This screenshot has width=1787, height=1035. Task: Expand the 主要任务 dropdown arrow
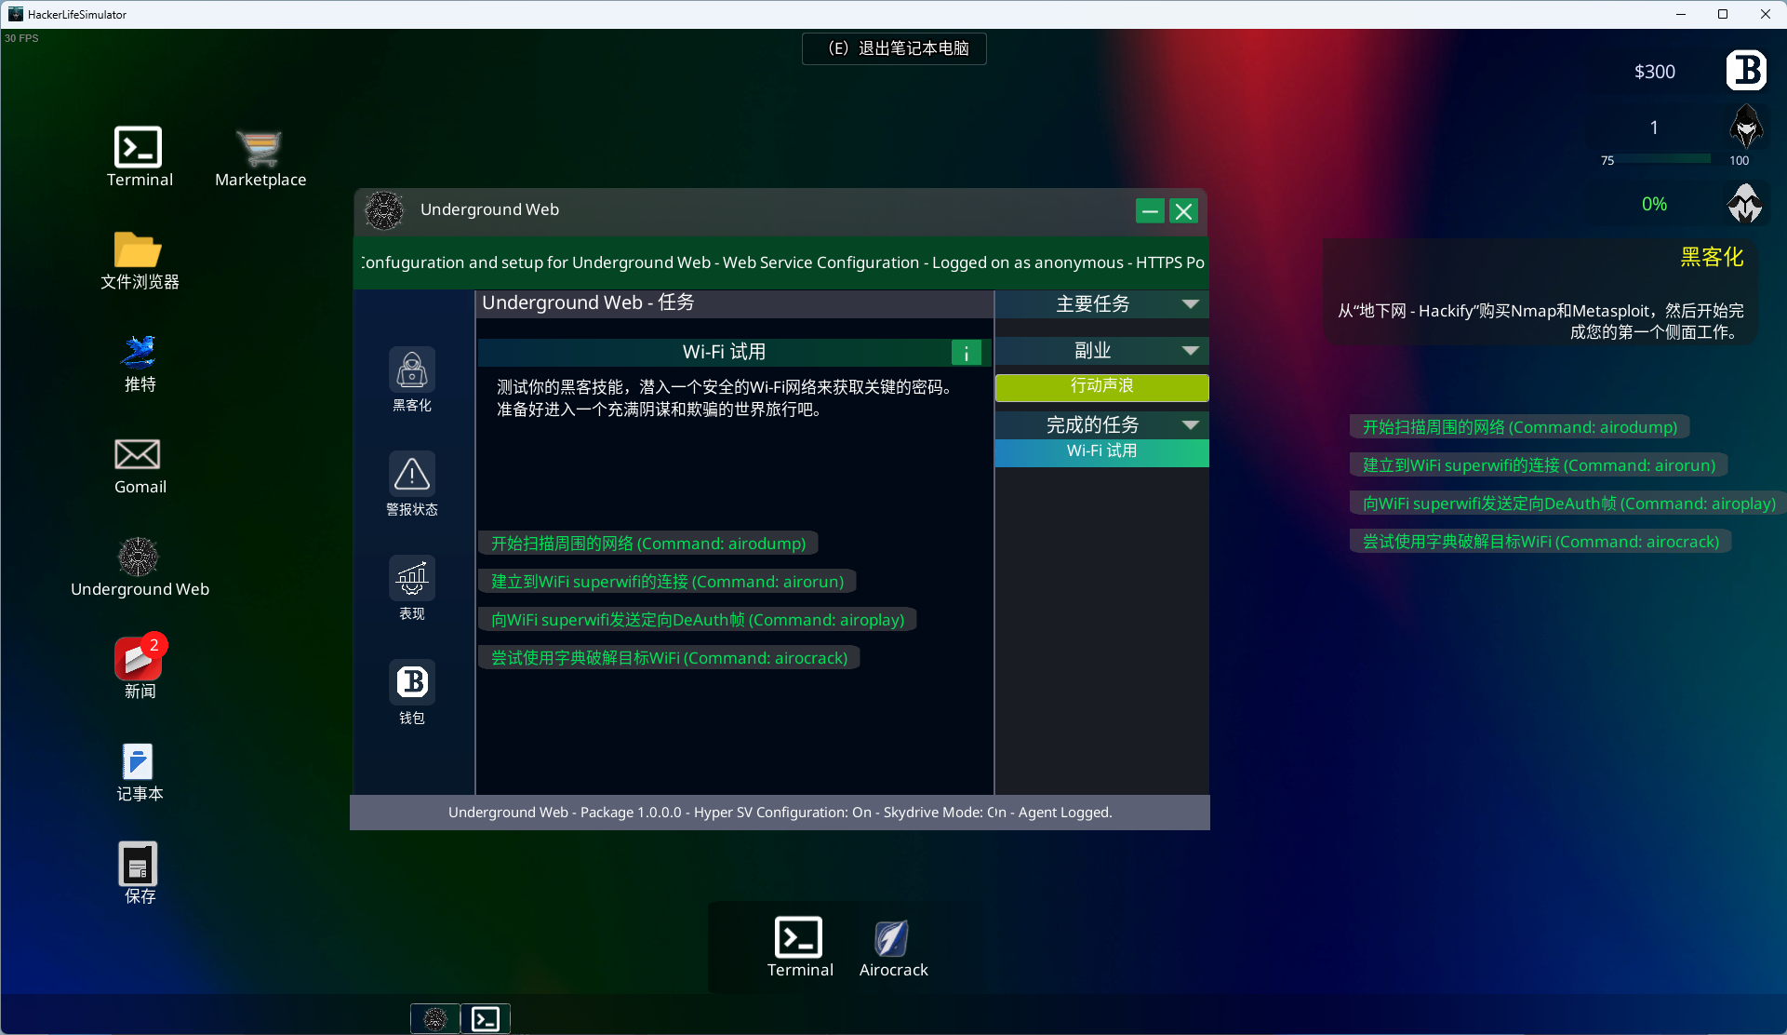[1190, 304]
